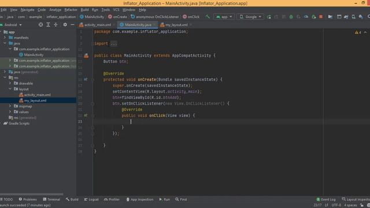Open the Google device selector dropdown
370x208 pixels.
pos(250,17)
